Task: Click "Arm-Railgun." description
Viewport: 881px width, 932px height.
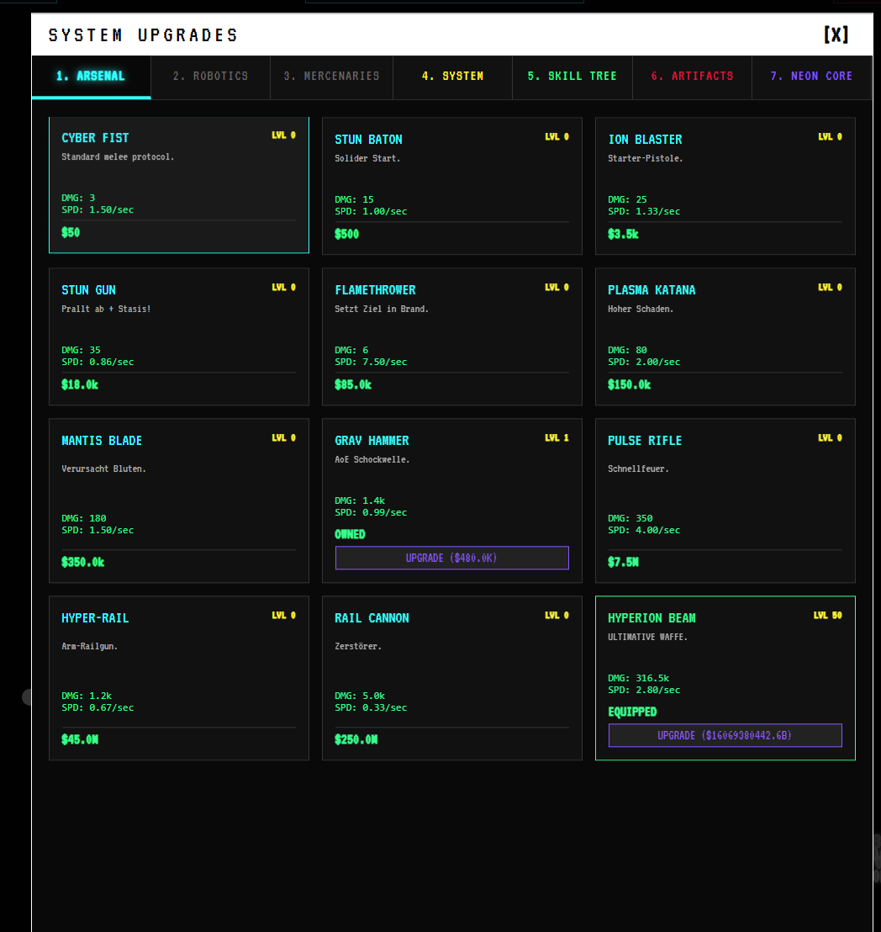Action: click(x=89, y=647)
